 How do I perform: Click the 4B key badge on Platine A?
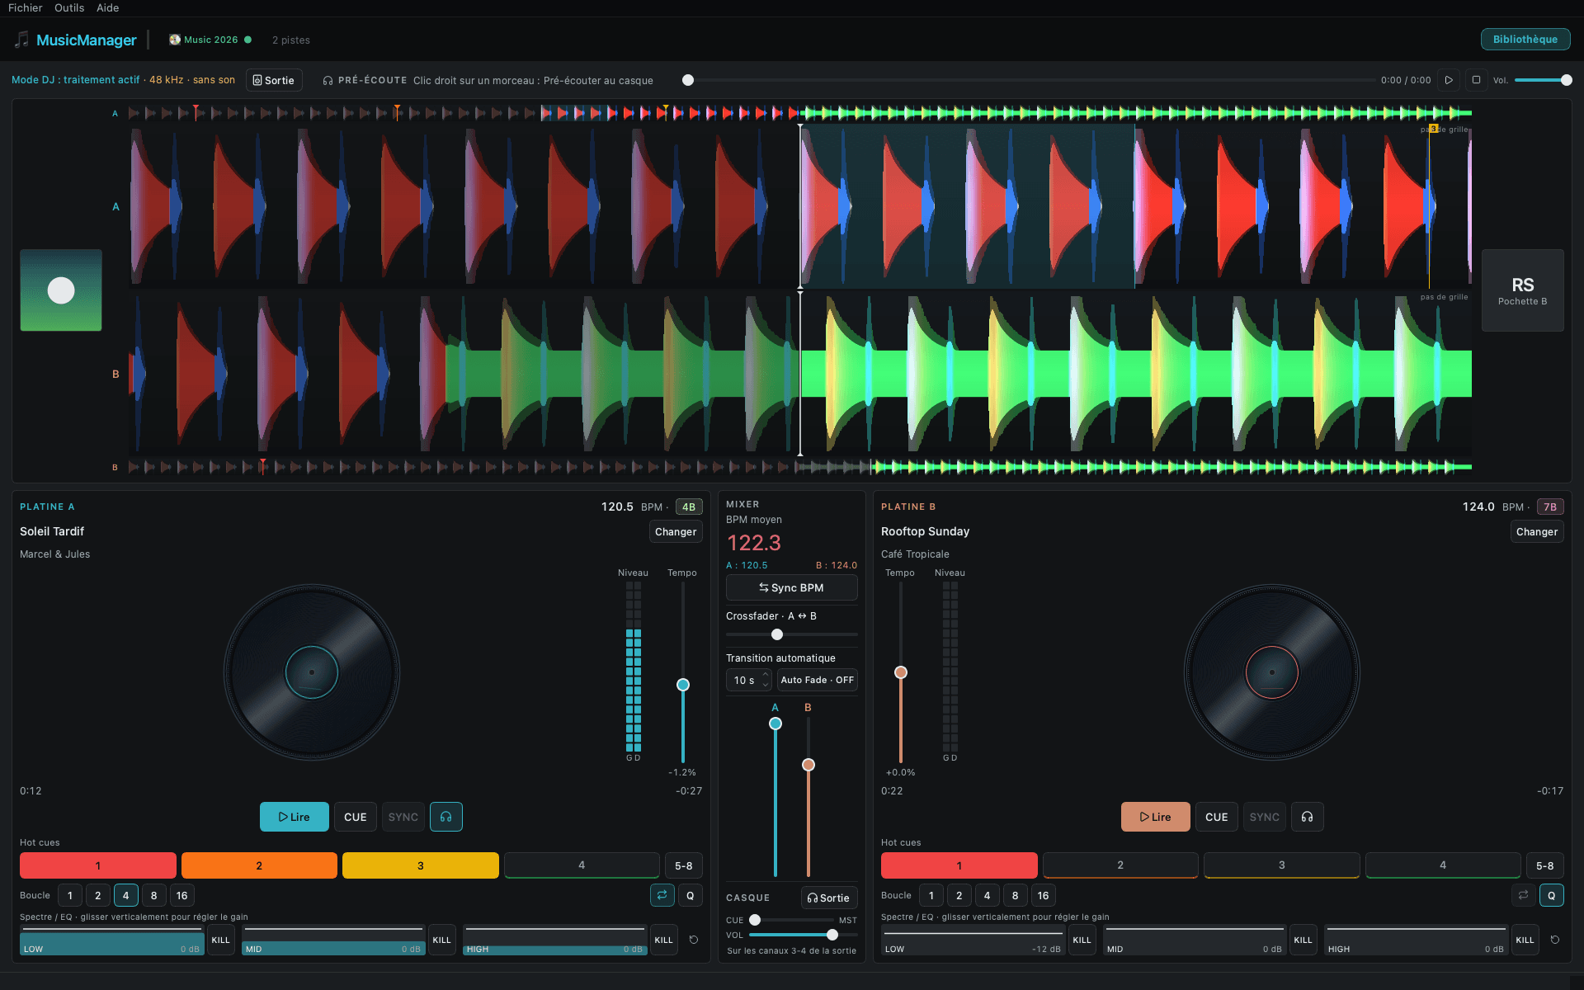689,507
